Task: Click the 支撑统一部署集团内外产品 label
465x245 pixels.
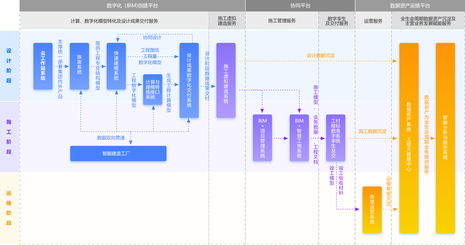Action: click(60, 69)
